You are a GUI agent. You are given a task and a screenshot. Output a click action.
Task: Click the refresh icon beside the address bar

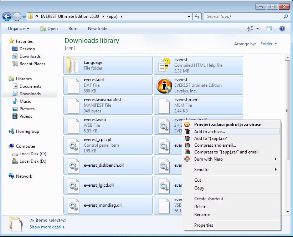coord(197,17)
